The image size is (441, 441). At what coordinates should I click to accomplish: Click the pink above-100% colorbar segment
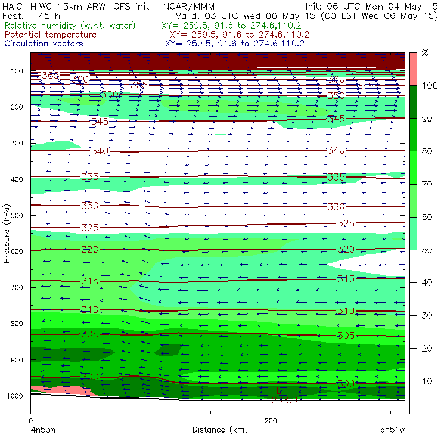pos(413,69)
